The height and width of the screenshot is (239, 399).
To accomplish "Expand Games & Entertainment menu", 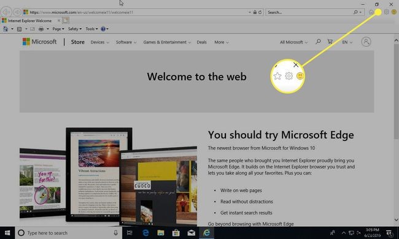I will 167,42.
